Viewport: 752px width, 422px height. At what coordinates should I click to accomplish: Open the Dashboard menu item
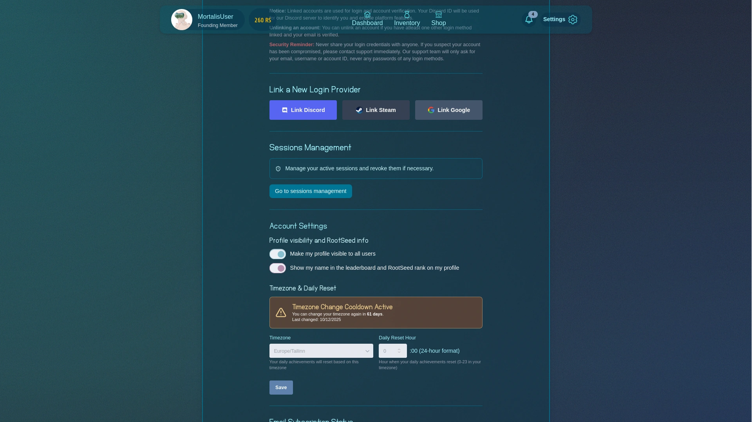[367, 23]
